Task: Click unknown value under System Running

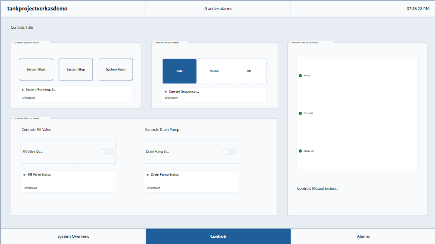Action: [28, 98]
